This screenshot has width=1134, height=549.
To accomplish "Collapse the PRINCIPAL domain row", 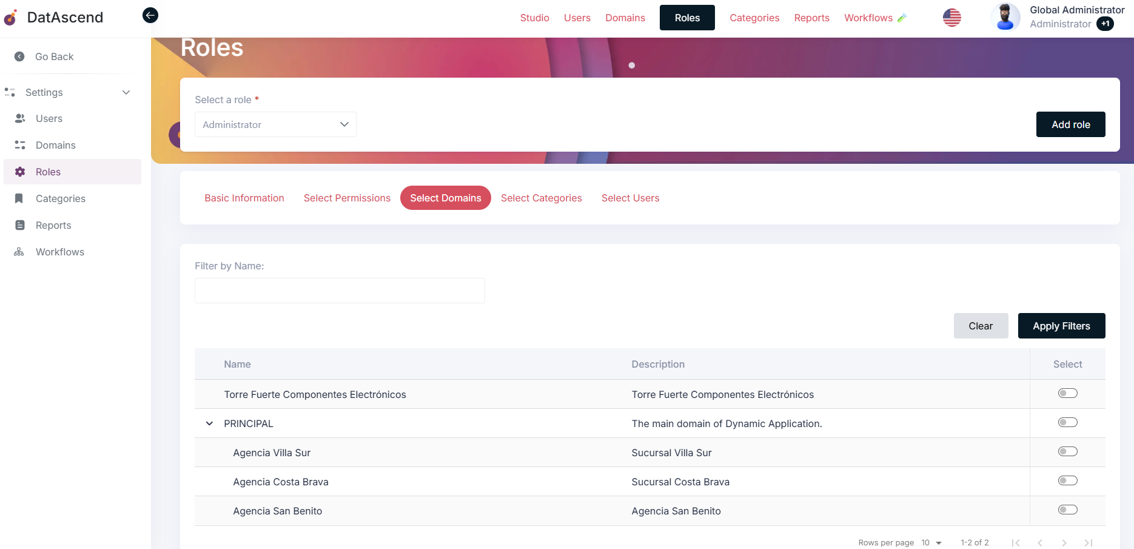I will click(x=209, y=423).
